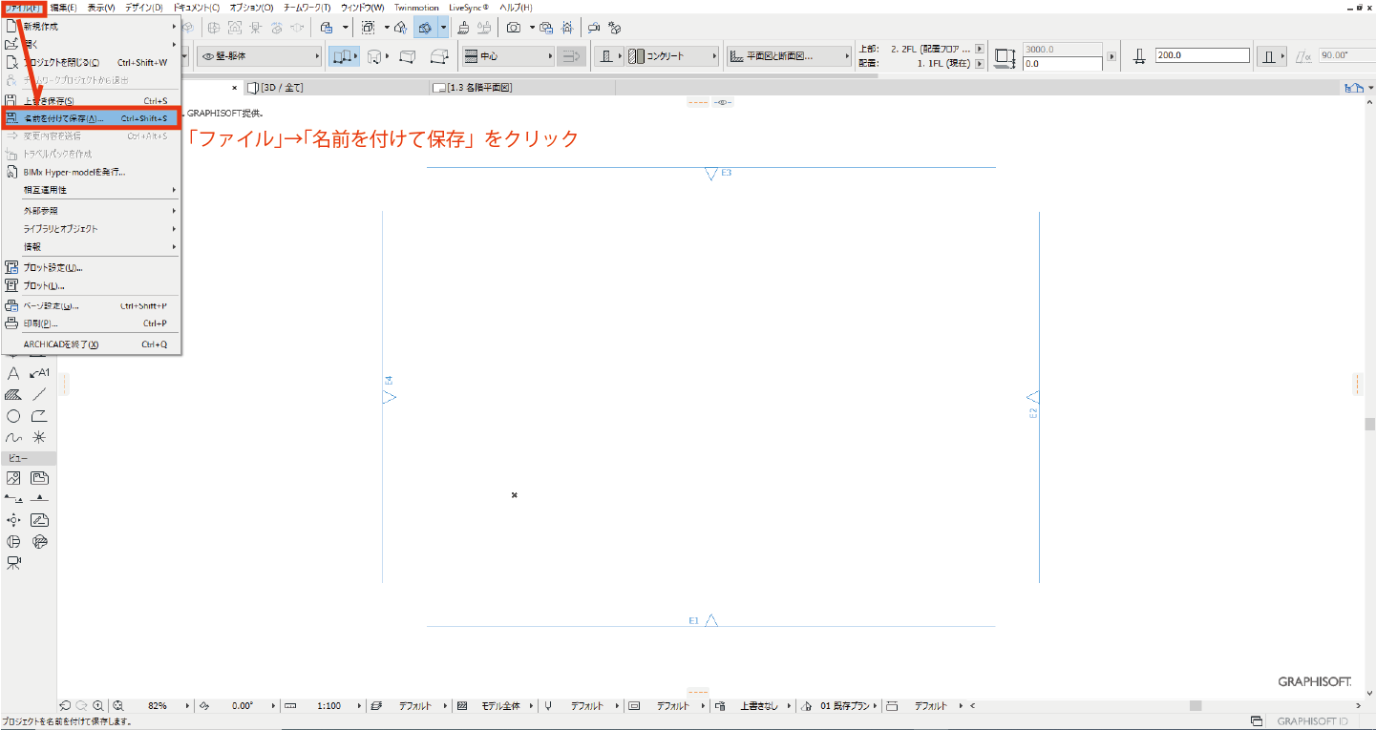Click 名前を付けて保存 in File menu
The image size is (1376, 730).
pos(91,118)
